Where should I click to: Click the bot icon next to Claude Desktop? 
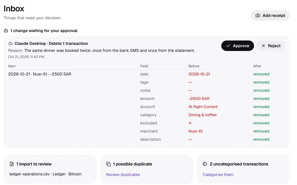(x=11, y=44)
